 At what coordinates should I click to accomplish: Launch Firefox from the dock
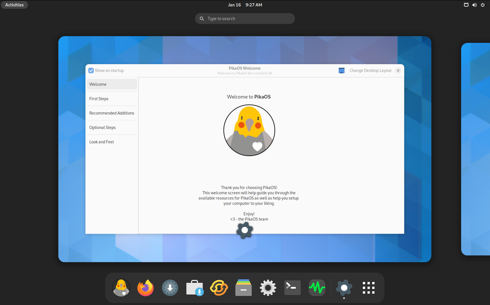[x=146, y=288]
